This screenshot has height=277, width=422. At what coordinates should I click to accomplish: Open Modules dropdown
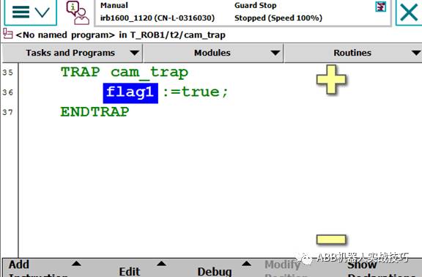[x=213, y=53]
